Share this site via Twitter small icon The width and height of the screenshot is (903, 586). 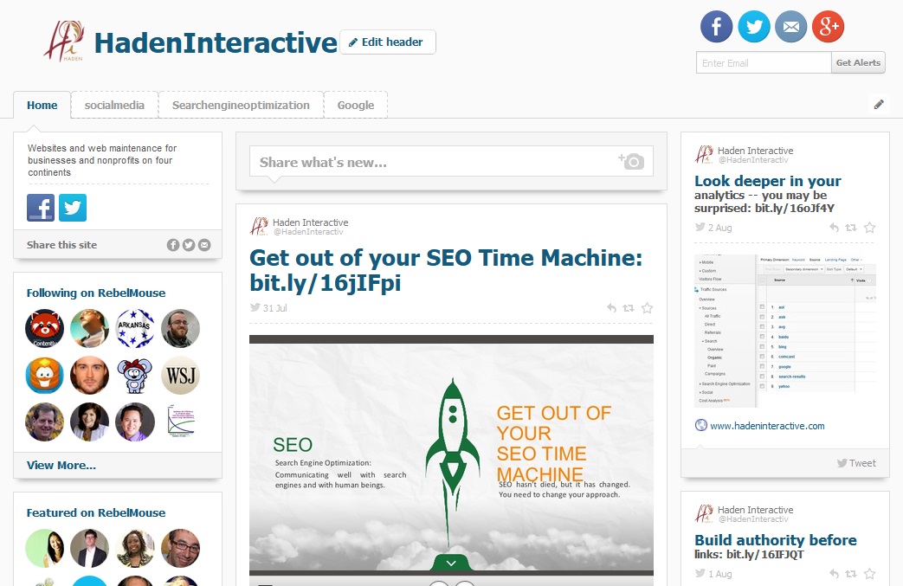(189, 245)
